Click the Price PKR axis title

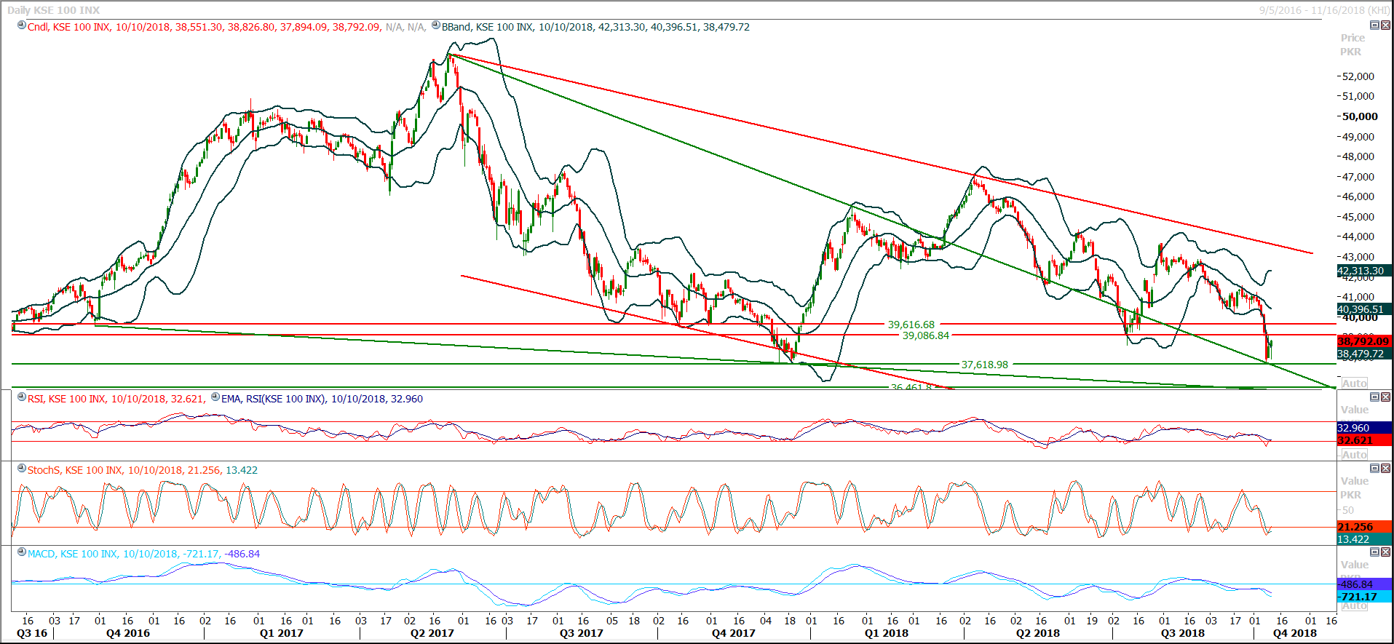point(1353,44)
